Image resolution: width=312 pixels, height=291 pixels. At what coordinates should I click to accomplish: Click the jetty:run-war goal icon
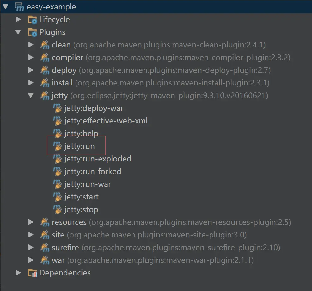pos(58,184)
